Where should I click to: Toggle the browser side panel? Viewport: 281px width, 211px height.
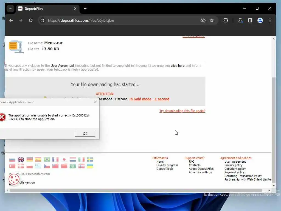tap(250, 20)
